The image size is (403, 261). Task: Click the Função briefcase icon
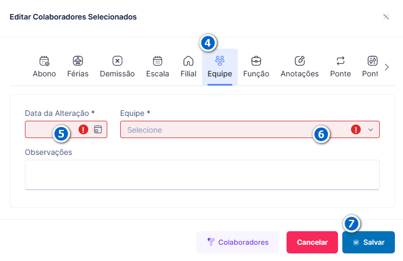pos(256,61)
